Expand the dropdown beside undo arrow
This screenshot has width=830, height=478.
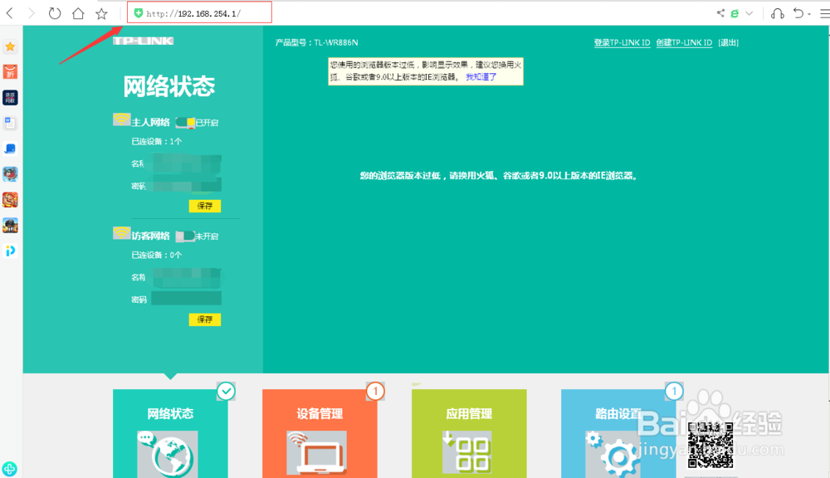point(809,14)
